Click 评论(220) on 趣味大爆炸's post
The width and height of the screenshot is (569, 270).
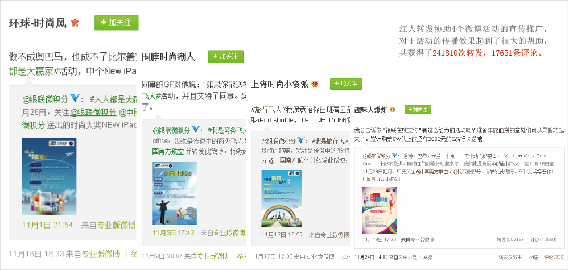[554, 257]
